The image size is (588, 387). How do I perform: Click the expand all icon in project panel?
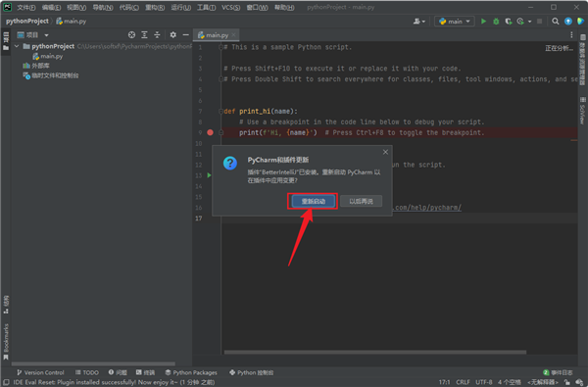tap(144, 35)
